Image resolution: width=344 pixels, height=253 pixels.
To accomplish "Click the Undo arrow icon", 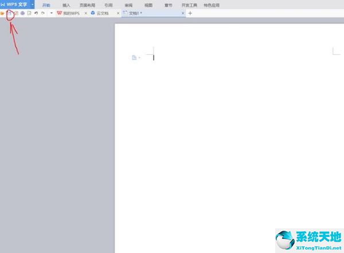I will [x=36, y=13].
